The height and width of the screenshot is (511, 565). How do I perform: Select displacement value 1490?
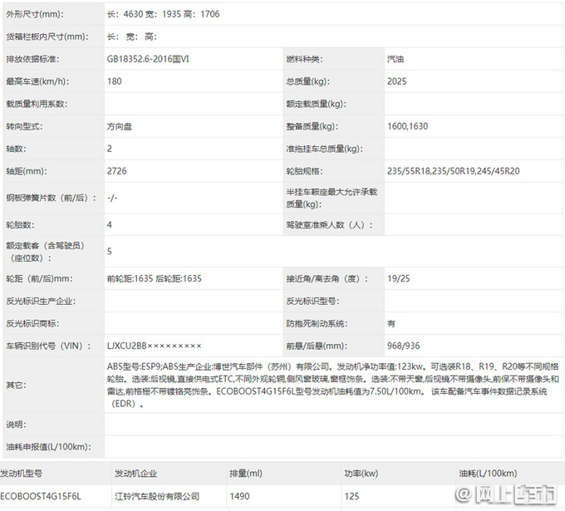point(239,497)
